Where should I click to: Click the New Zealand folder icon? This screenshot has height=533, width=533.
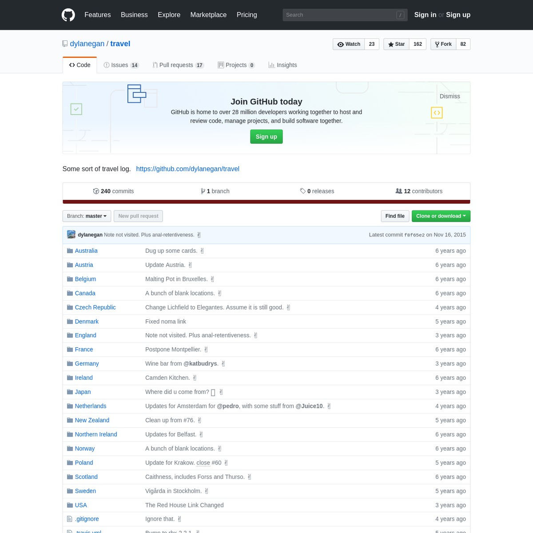[x=70, y=420]
